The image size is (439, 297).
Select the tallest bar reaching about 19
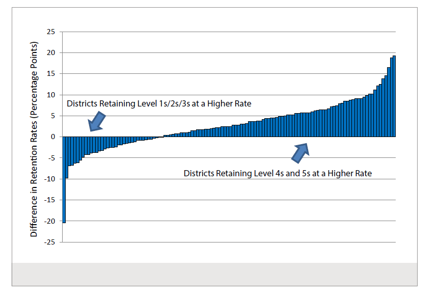click(394, 96)
